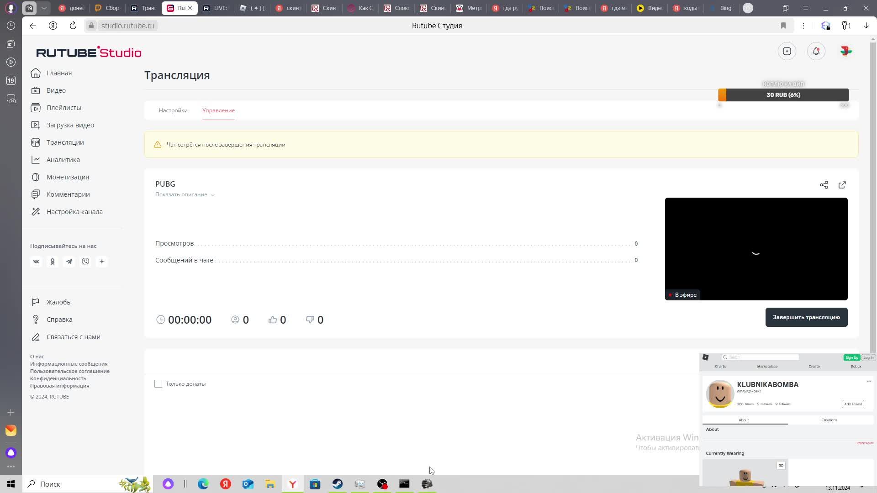
Task: Click the Odnoklassniki social icon
Action: coord(53,262)
